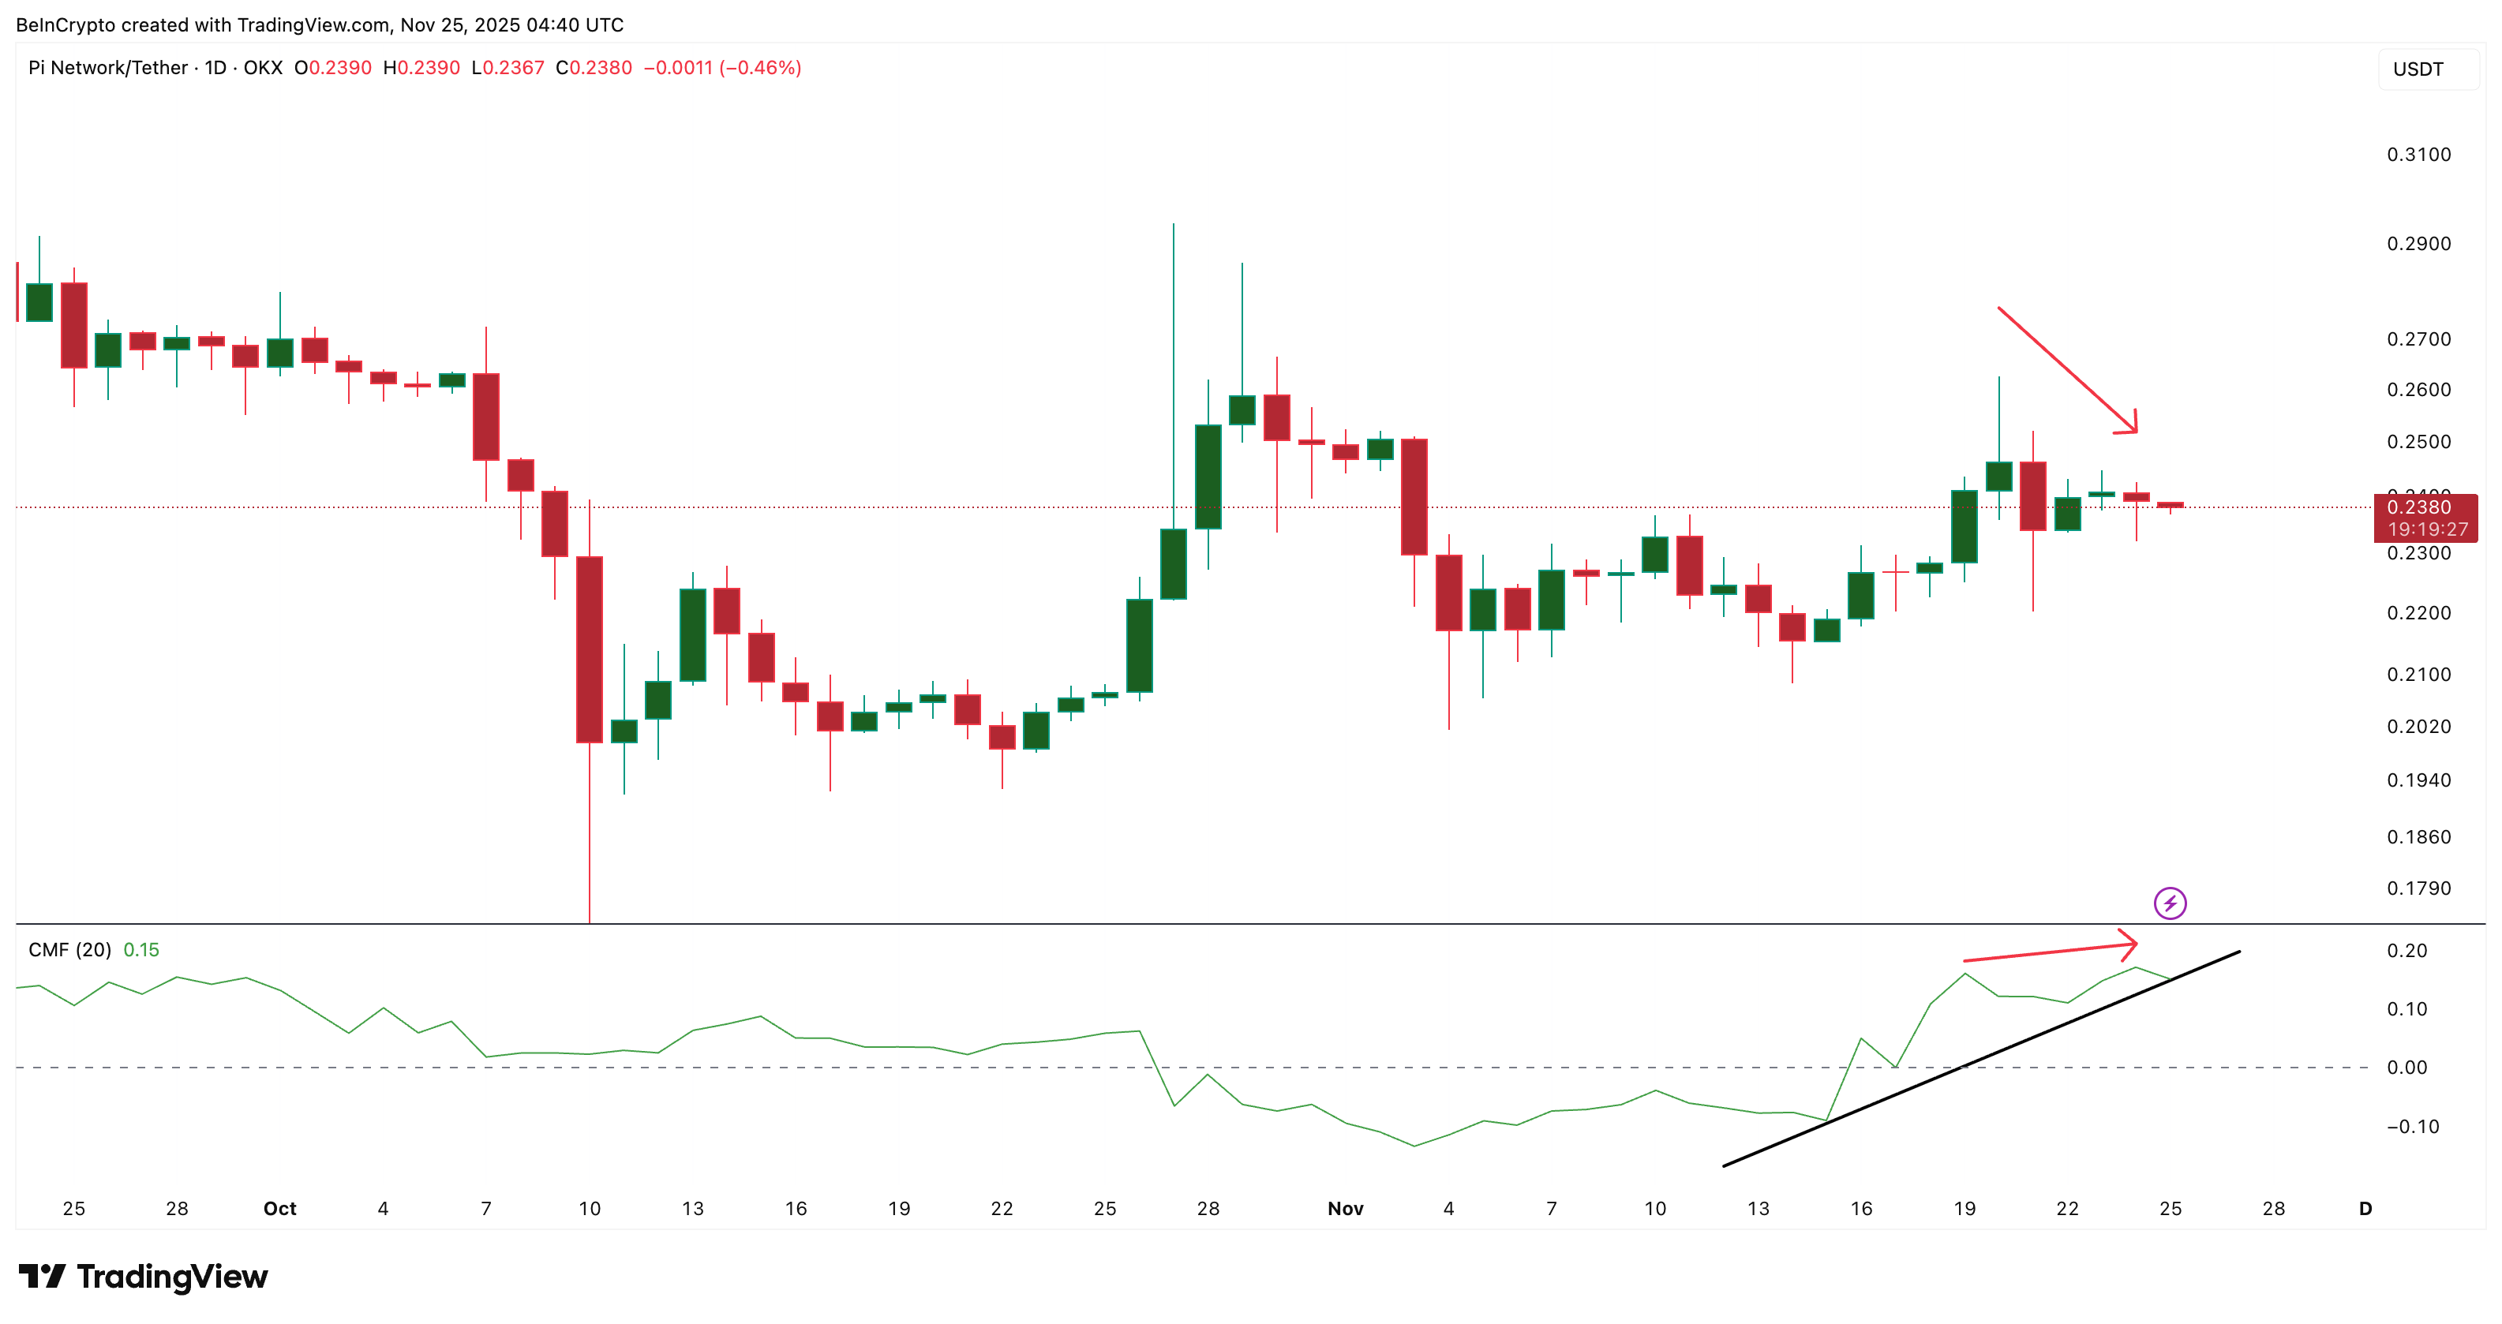Click the OKX exchange label in the legend

(268, 68)
